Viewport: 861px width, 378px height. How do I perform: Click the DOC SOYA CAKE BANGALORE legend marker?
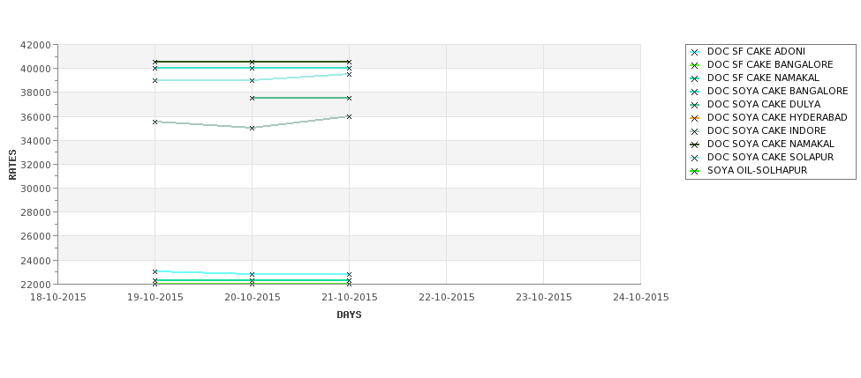coord(695,92)
